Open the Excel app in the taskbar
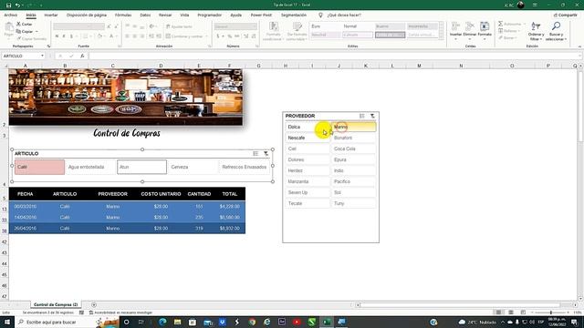Viewport: 584px width, 328px height. tap(327, 322)
